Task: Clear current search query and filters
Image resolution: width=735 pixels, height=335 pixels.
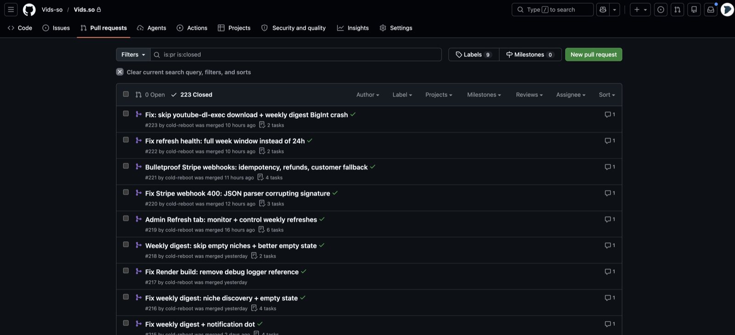Action: coord(184,72)
